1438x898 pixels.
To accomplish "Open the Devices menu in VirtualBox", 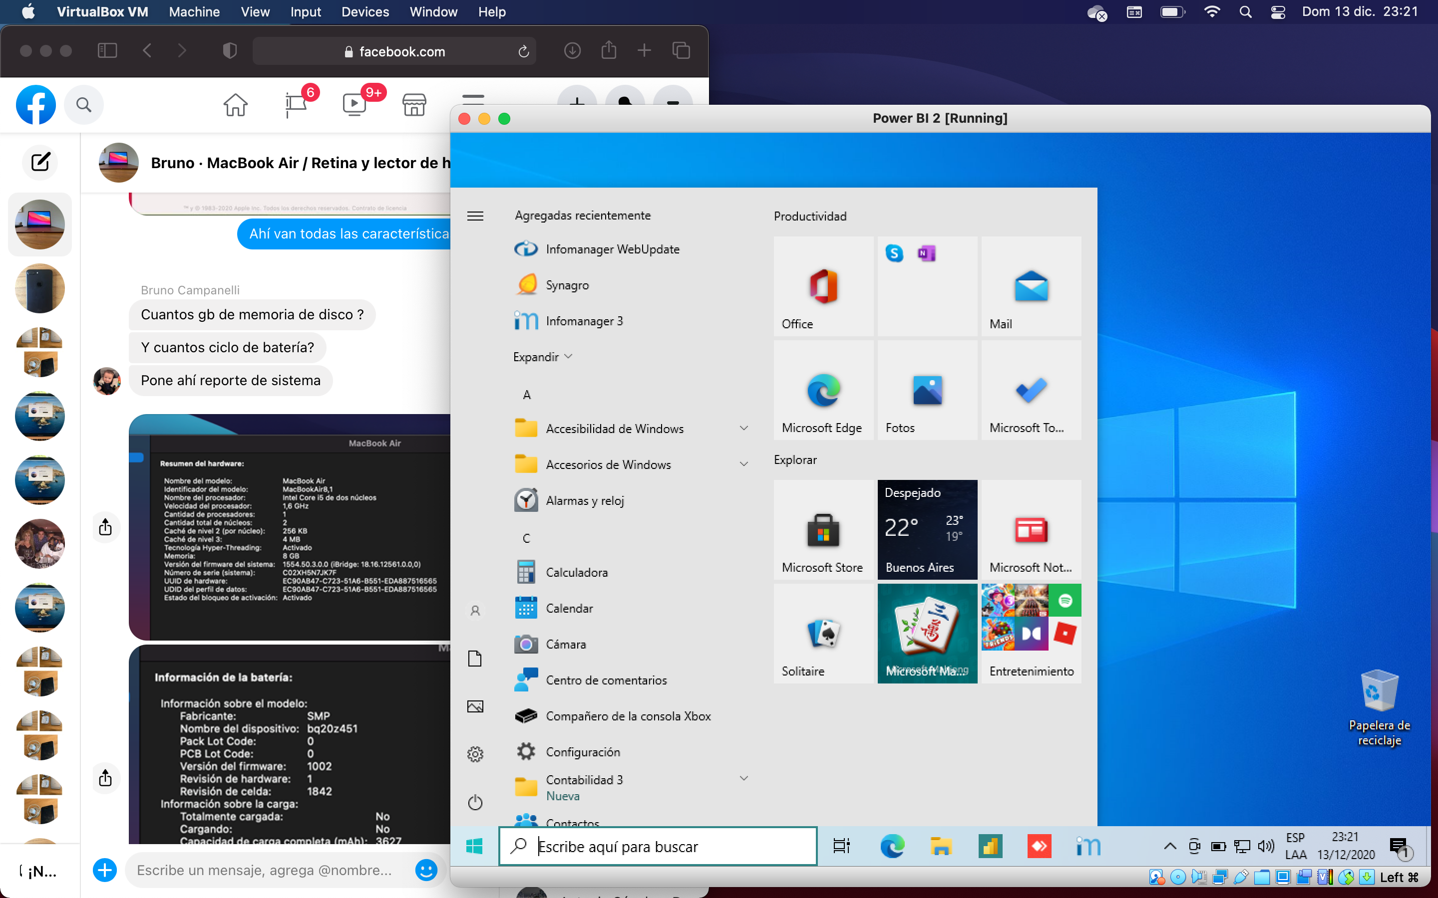I will 365,12.
